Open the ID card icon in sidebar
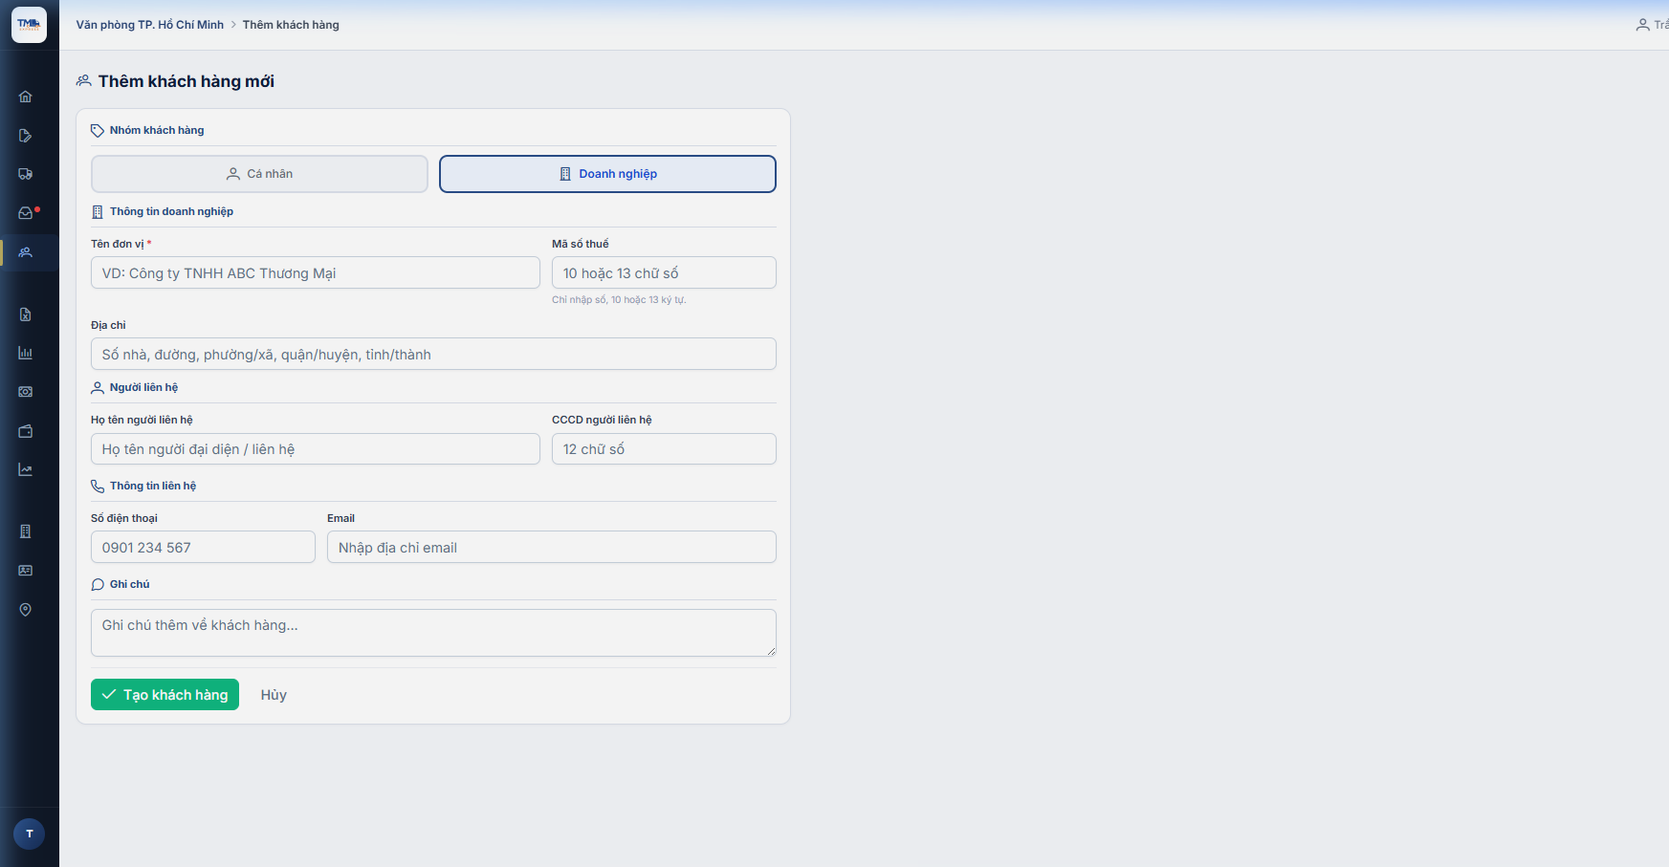Viewport: 1669px width, 867px height. (x=26, y=571)
